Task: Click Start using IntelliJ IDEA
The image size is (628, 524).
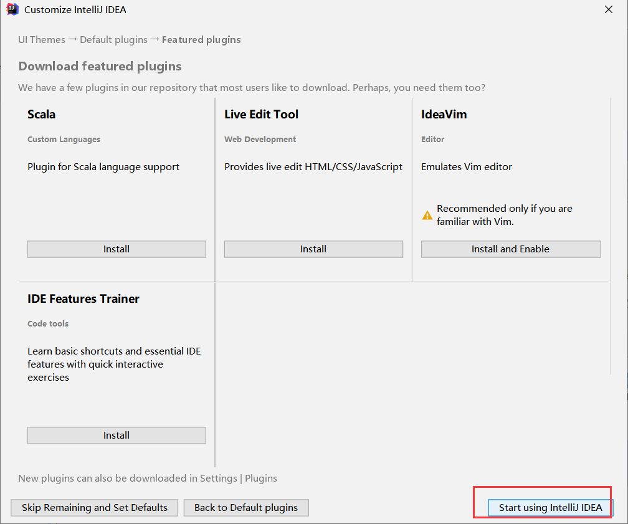Action: click(x=550, y=508)
